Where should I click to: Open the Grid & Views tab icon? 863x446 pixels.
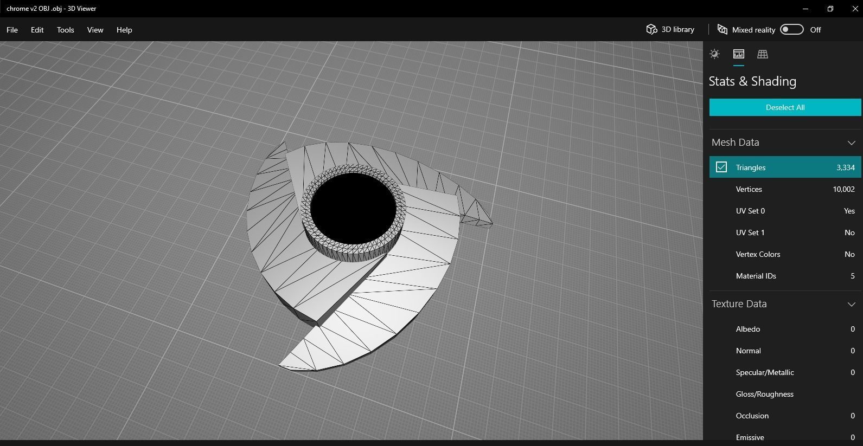(763, 54)
